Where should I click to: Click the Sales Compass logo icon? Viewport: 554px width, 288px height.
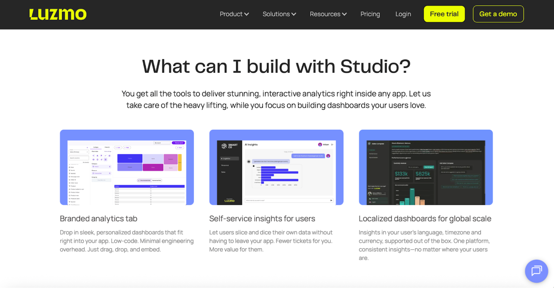[x=369, y=144]
